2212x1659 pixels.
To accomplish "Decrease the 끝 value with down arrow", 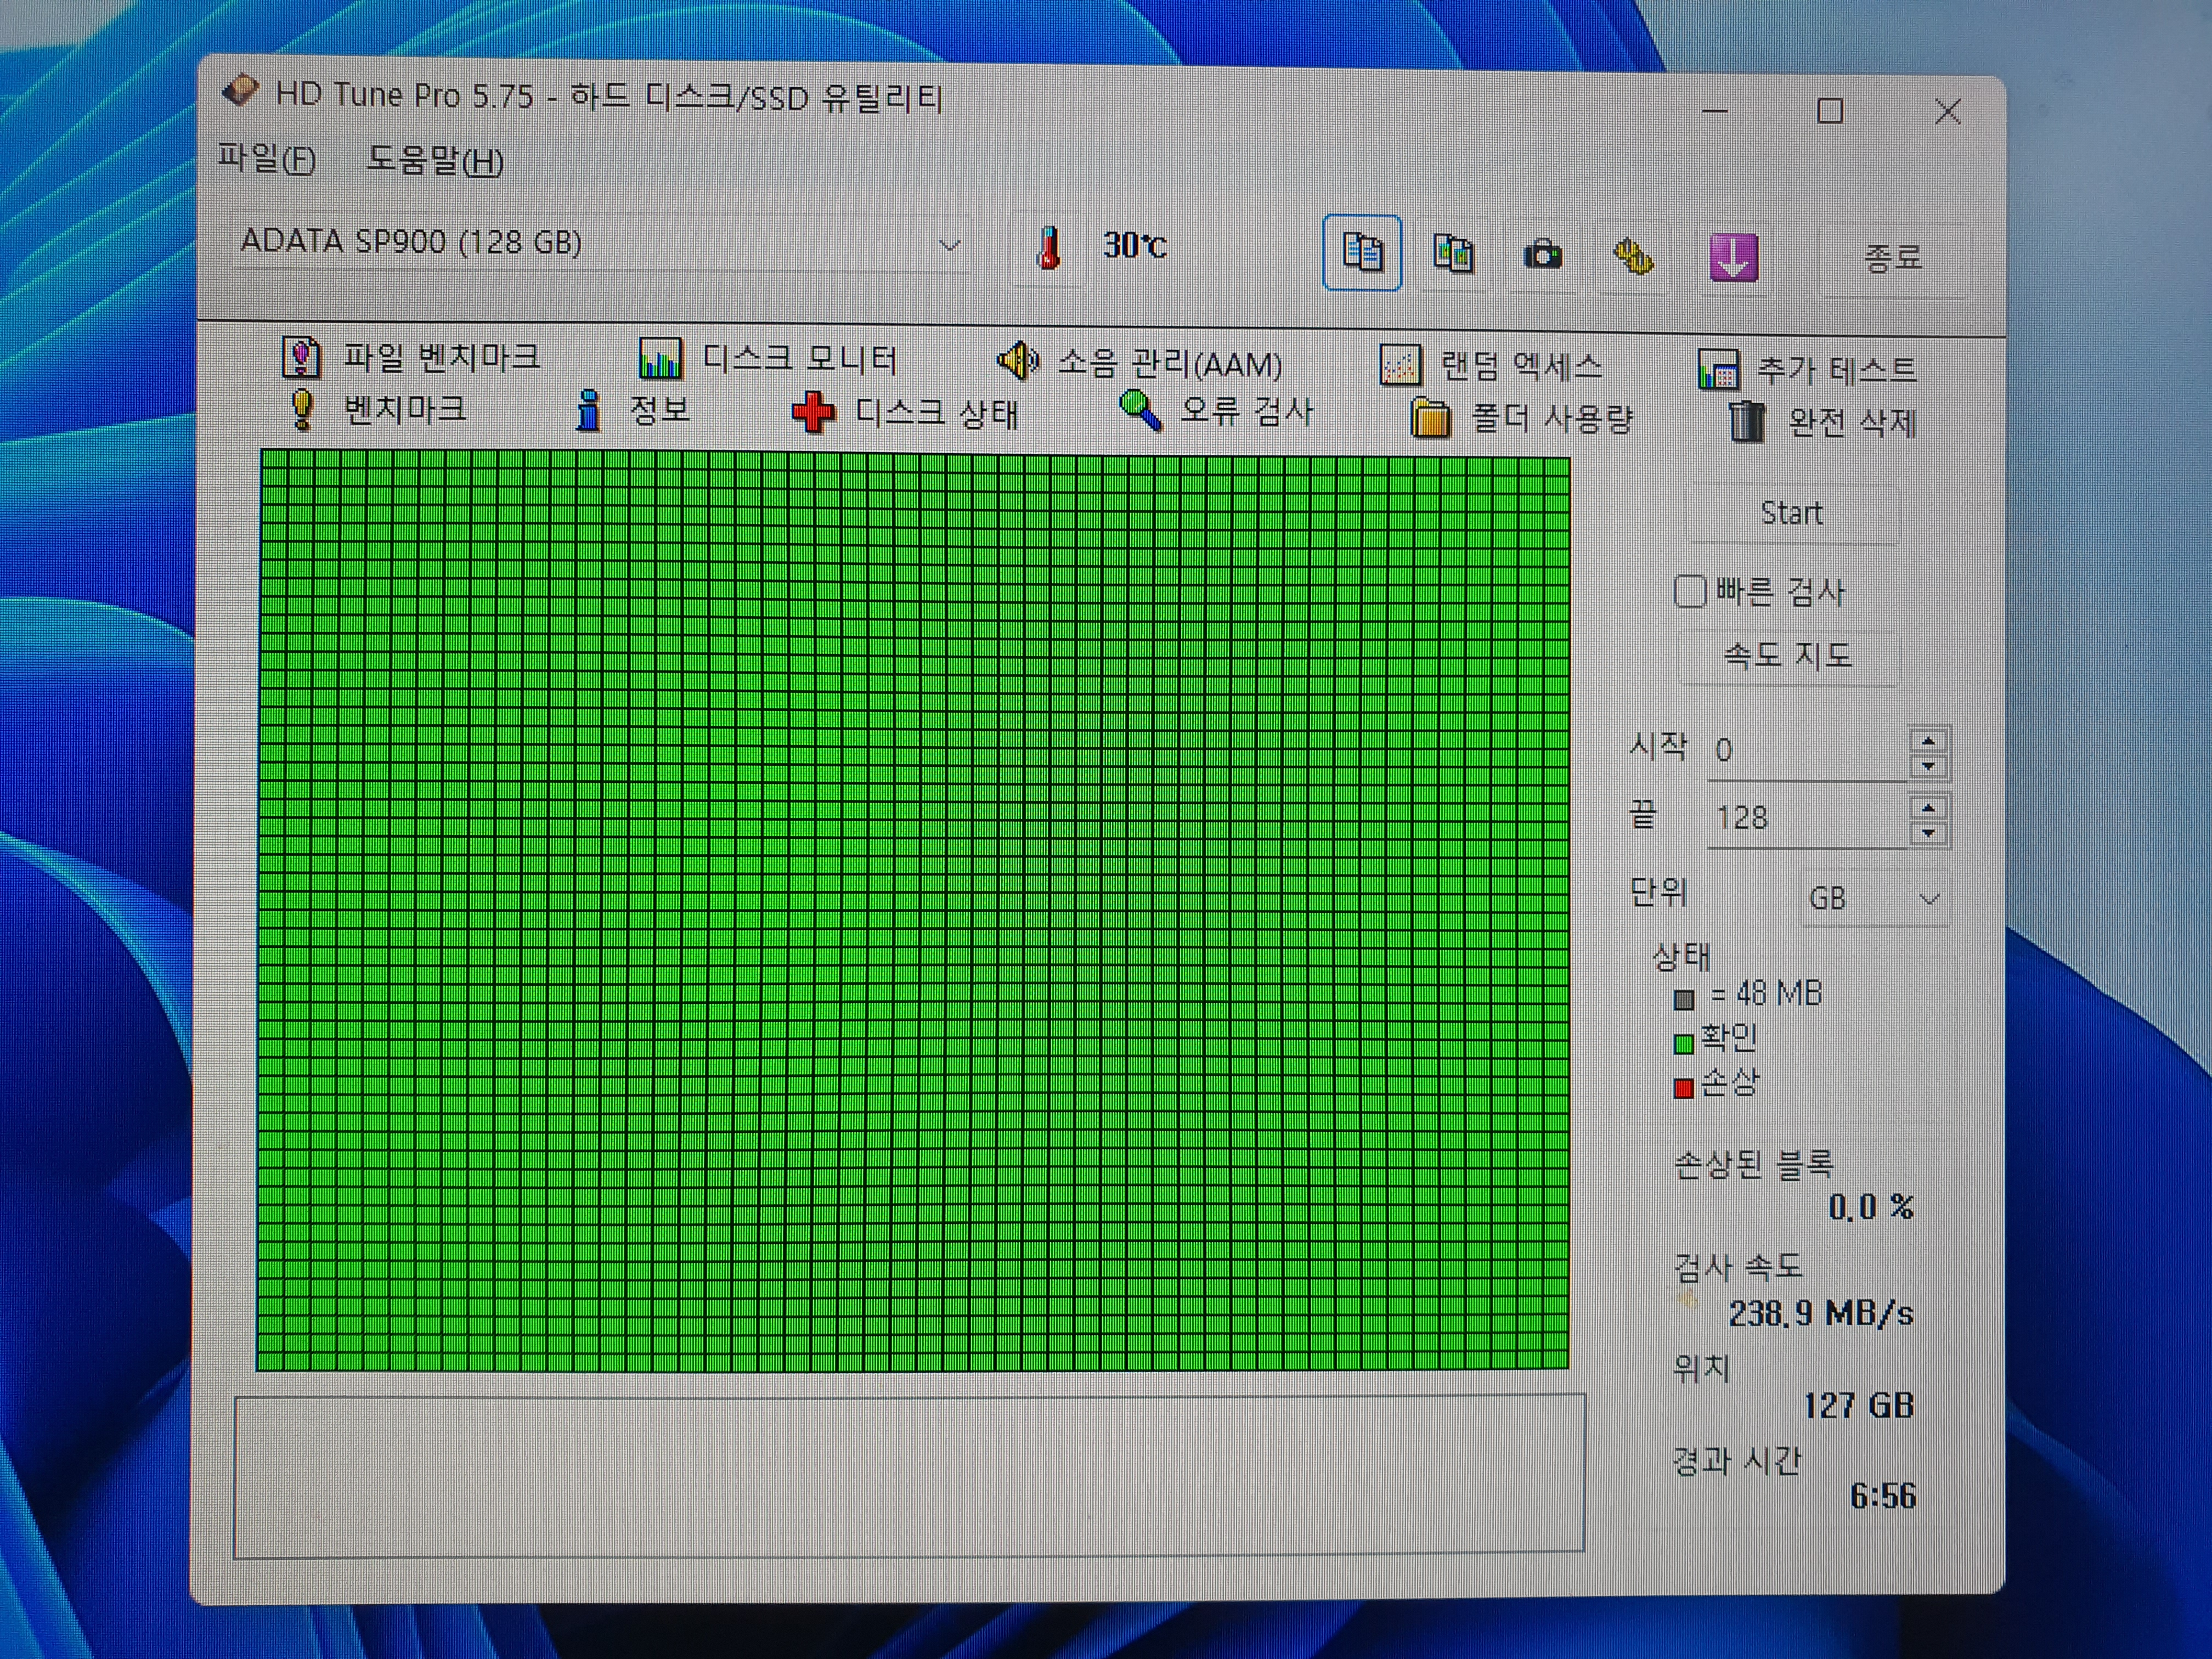I will [x=1928, y=834].
